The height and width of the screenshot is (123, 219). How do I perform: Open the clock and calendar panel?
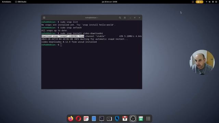(109, 2)
